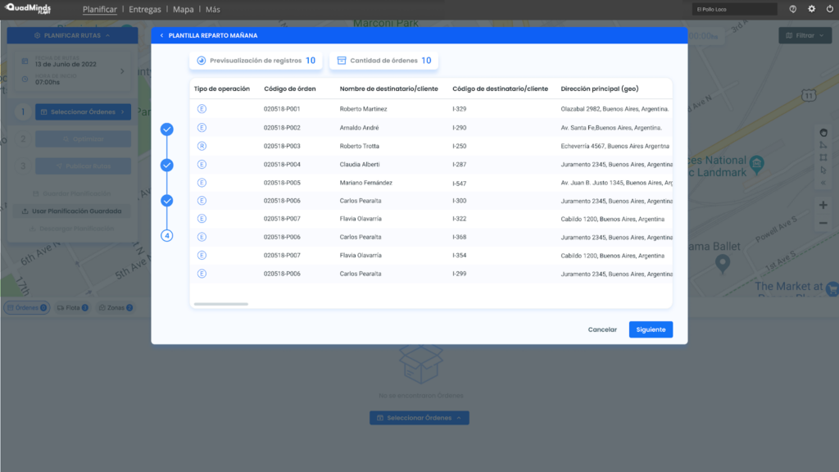Click order code 020518-P003
The image size is (839, 472).
(282, 146)
